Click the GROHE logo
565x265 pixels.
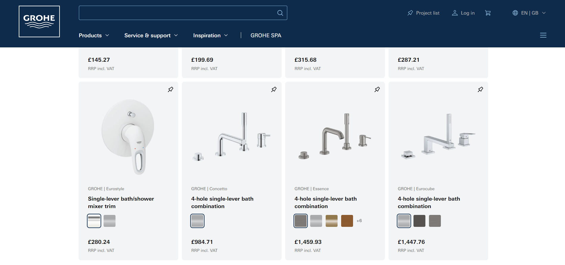pos(39,21)
